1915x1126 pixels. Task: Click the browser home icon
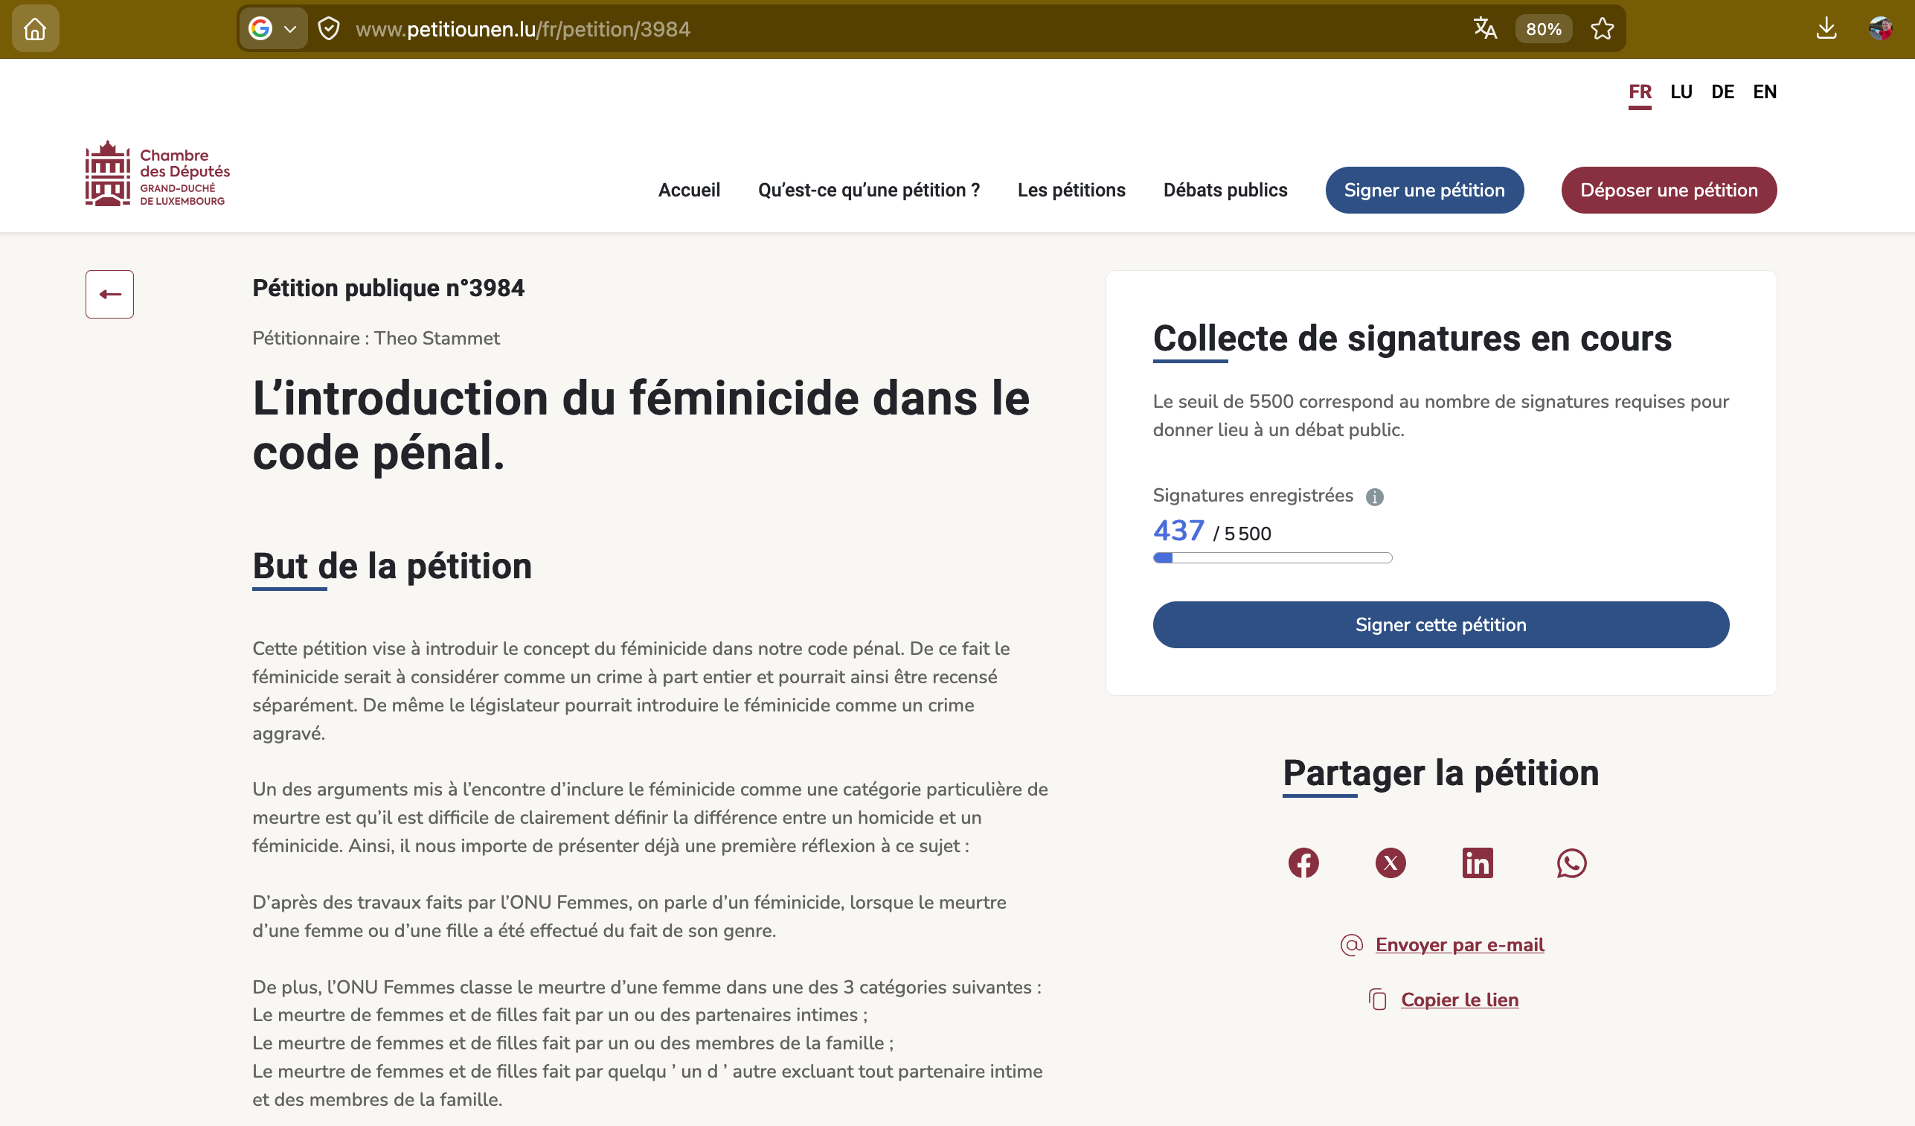coord(35,29)
